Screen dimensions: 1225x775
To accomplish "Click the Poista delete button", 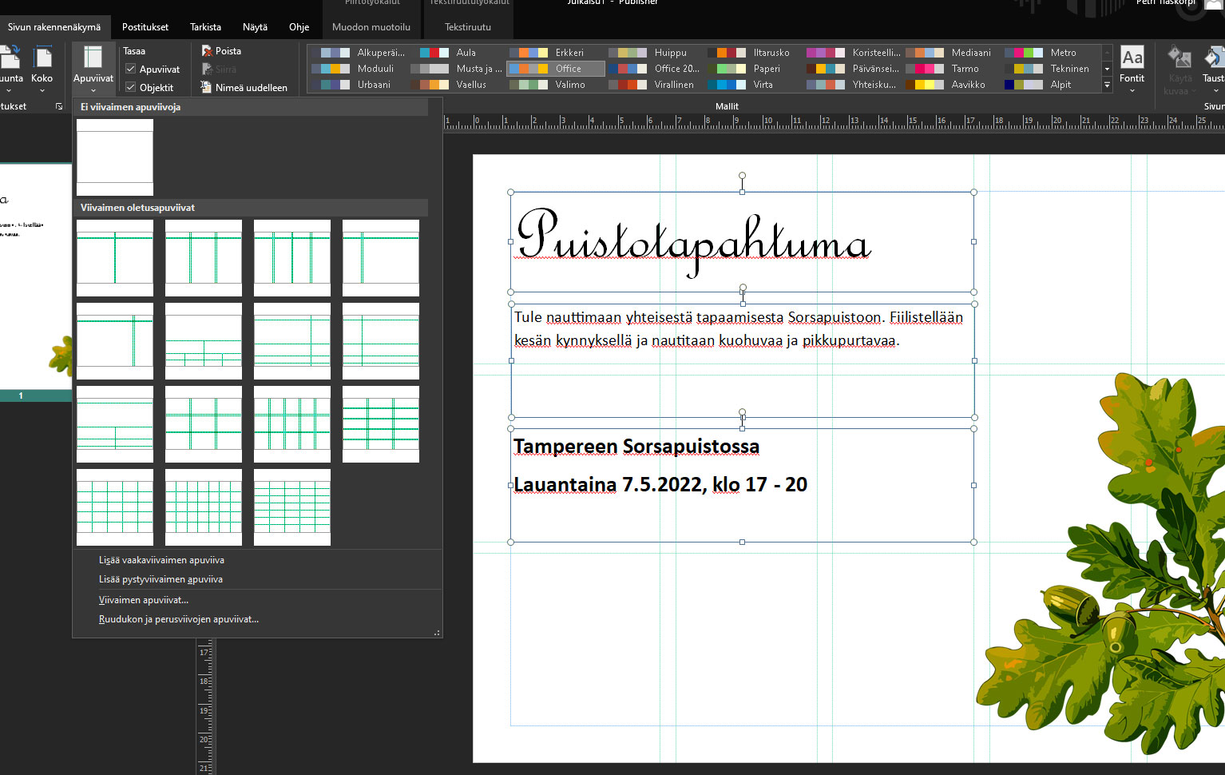I will click(221, 50).
